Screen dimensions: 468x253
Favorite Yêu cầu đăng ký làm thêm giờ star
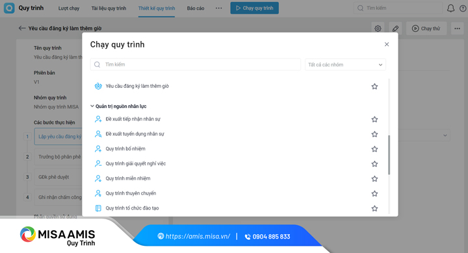374,87
